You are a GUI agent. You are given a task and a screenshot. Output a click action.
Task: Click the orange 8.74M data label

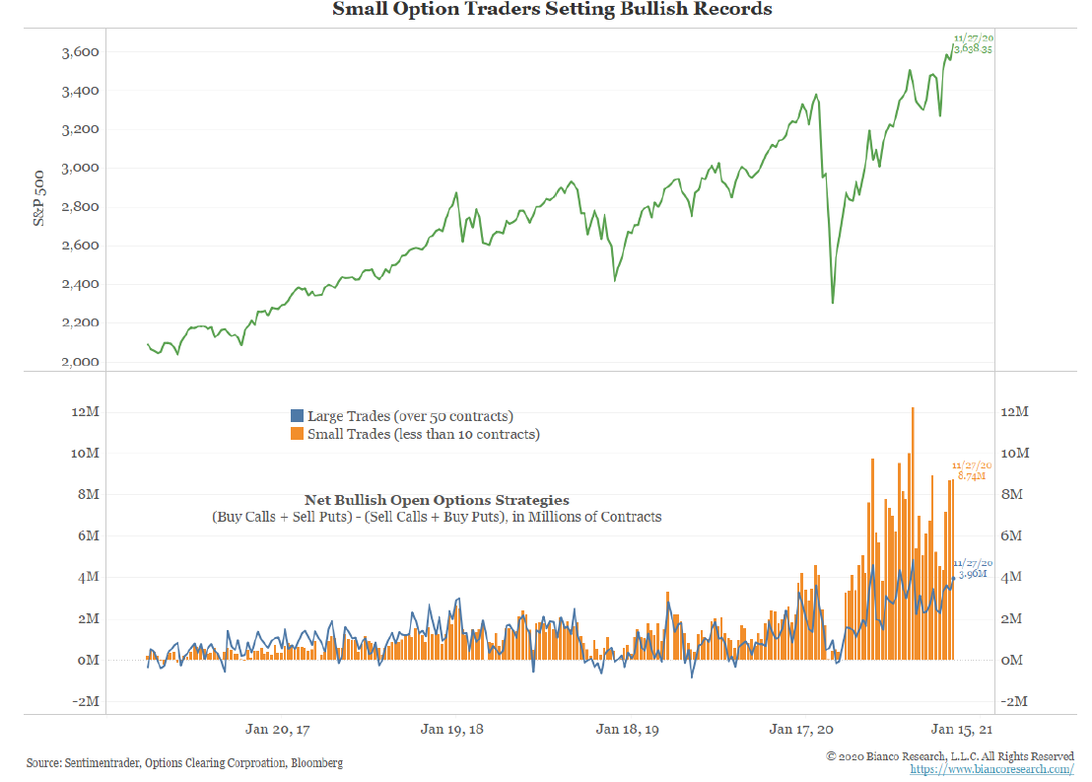[x=972, y=475]
